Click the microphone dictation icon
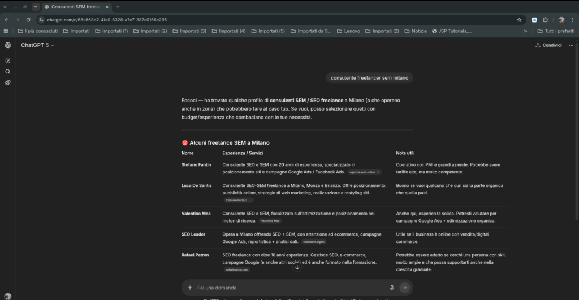Screen dimensions: 579x300 [392, 288]
